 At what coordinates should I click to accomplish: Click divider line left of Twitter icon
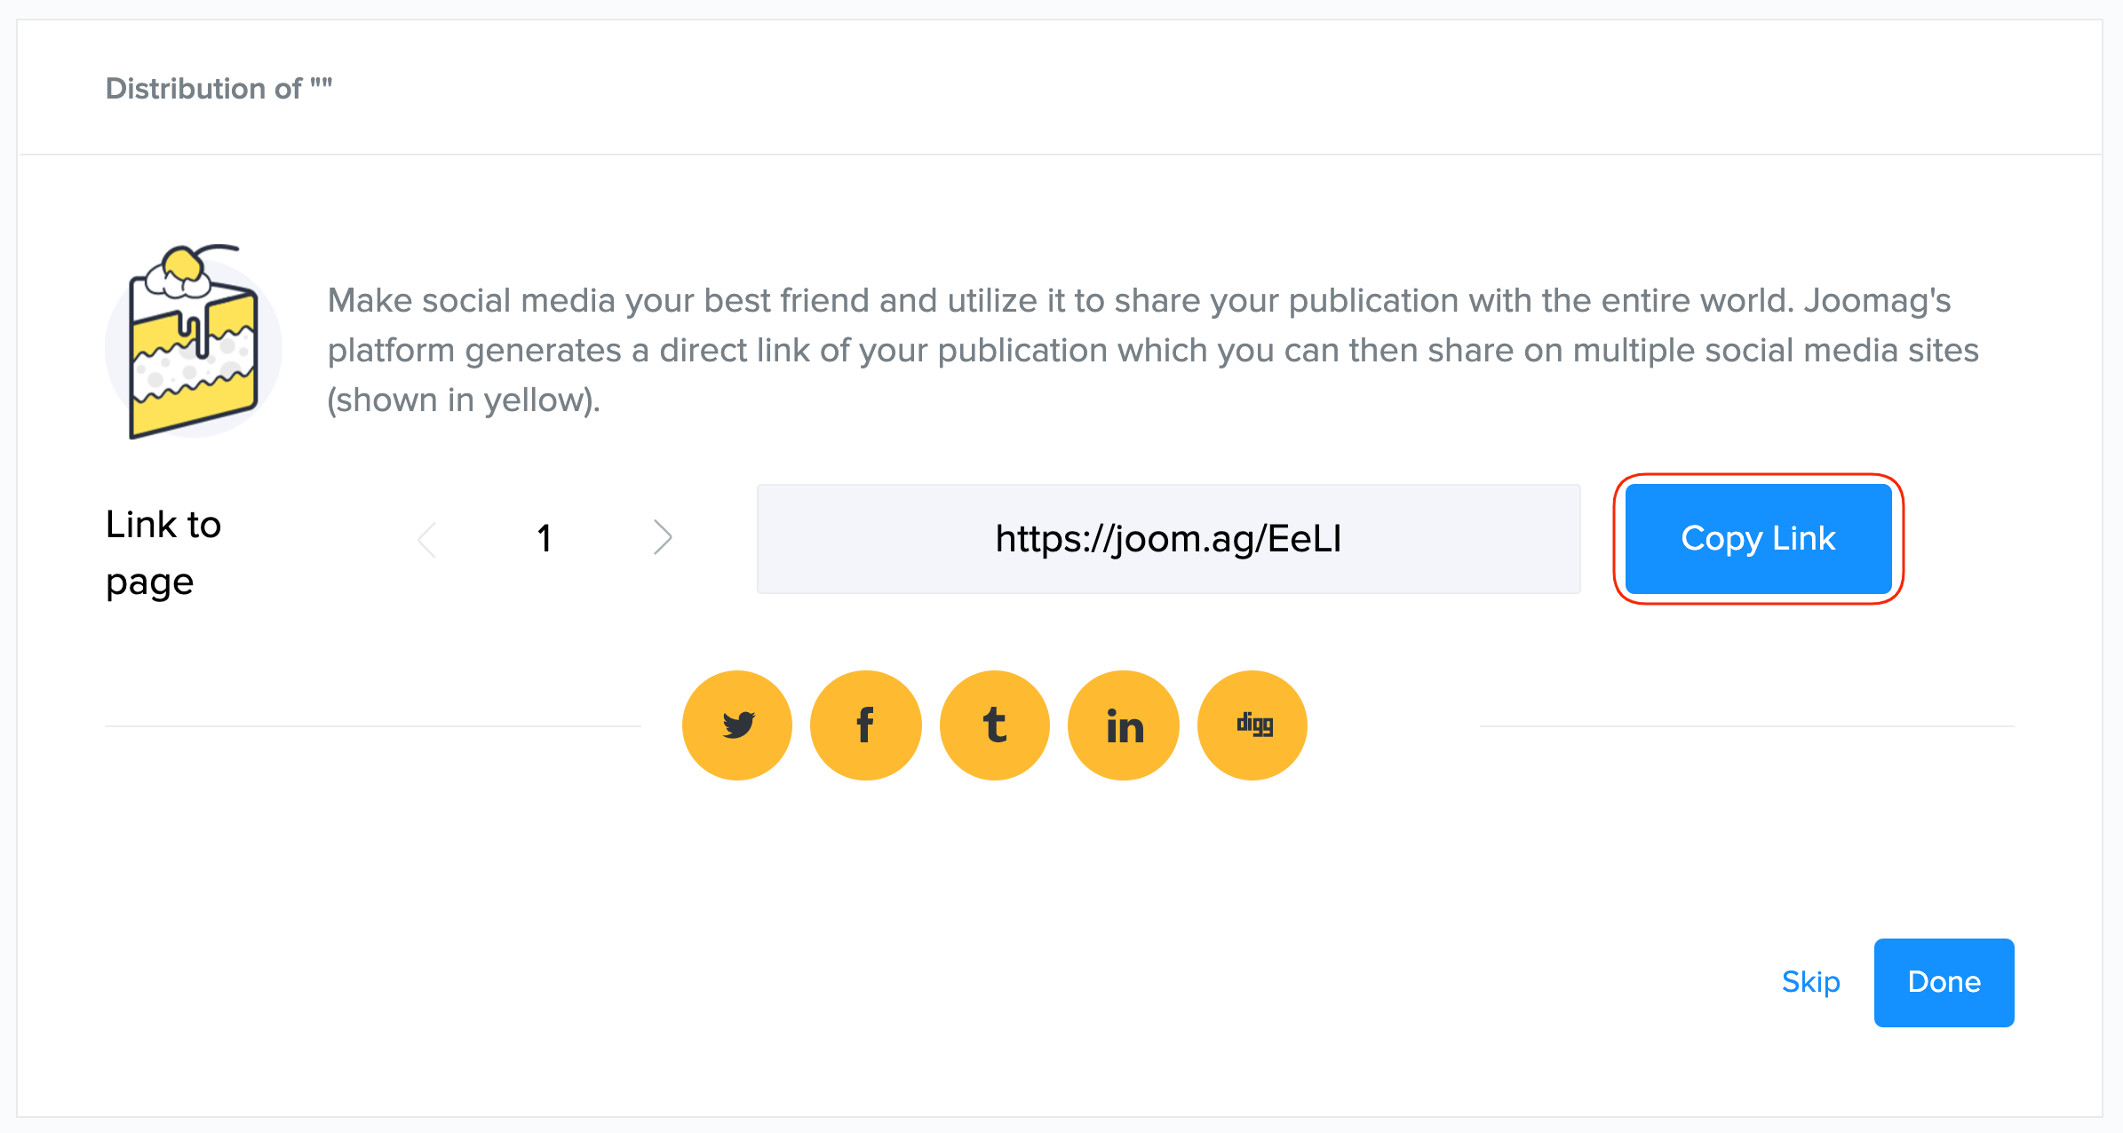[373, 725]
